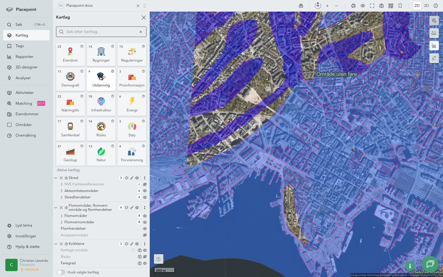Reset map orientation with north compass

click(x=318, y=6)
